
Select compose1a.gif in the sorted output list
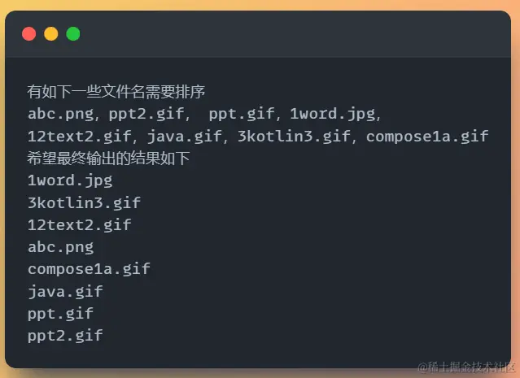pyautogui.click(x=90, y=268)
